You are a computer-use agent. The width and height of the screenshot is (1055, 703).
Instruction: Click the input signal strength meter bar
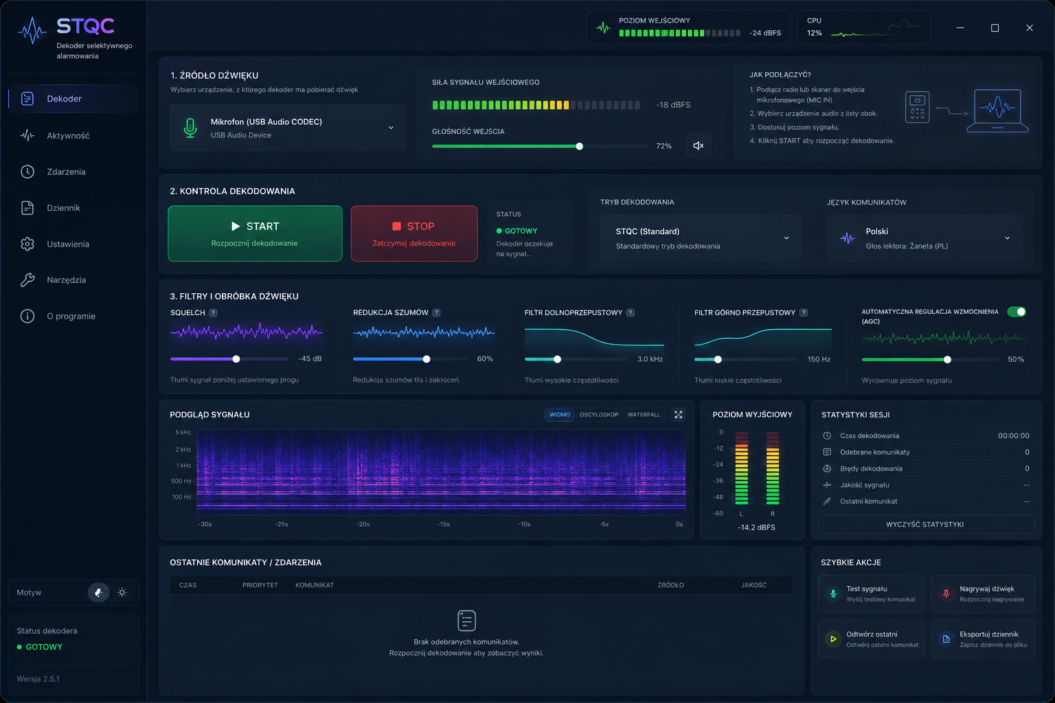536,105
